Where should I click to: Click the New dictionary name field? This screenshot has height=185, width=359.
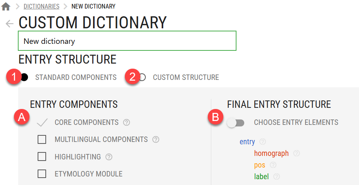click(127, 41)
